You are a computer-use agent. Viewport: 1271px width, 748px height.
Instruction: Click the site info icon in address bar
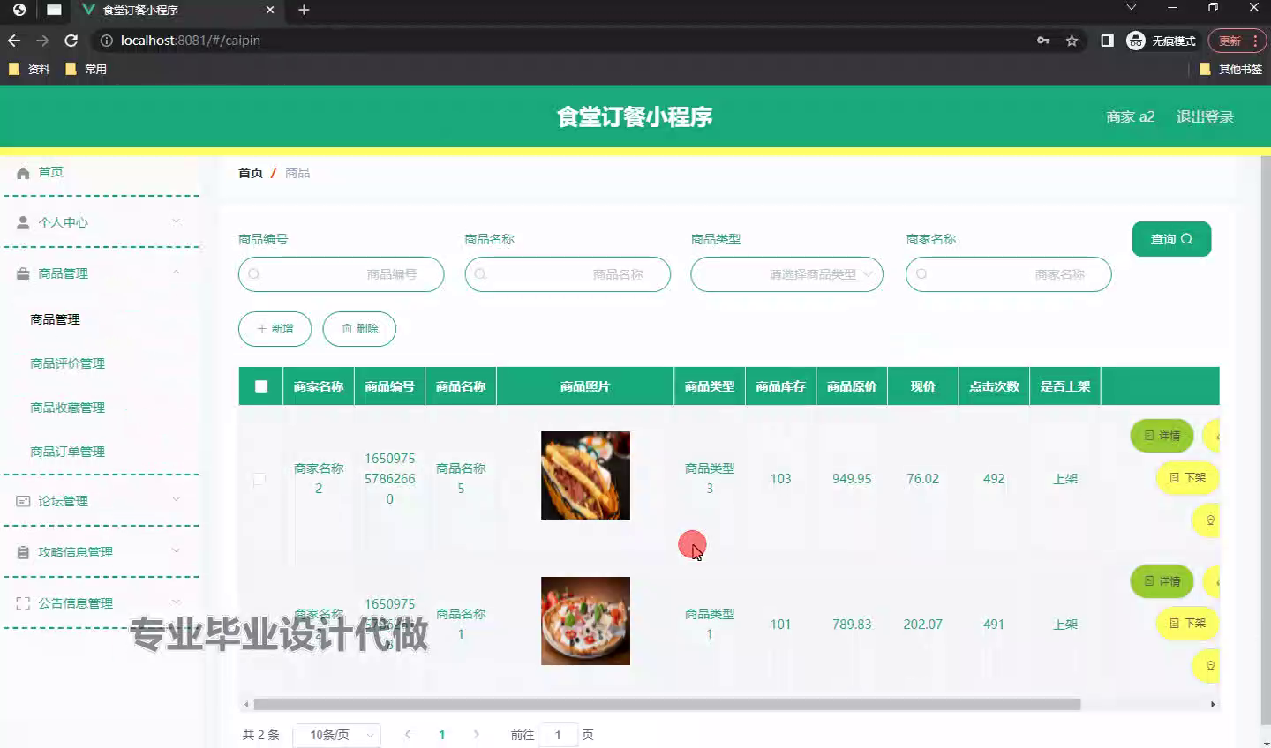[106, 41]
